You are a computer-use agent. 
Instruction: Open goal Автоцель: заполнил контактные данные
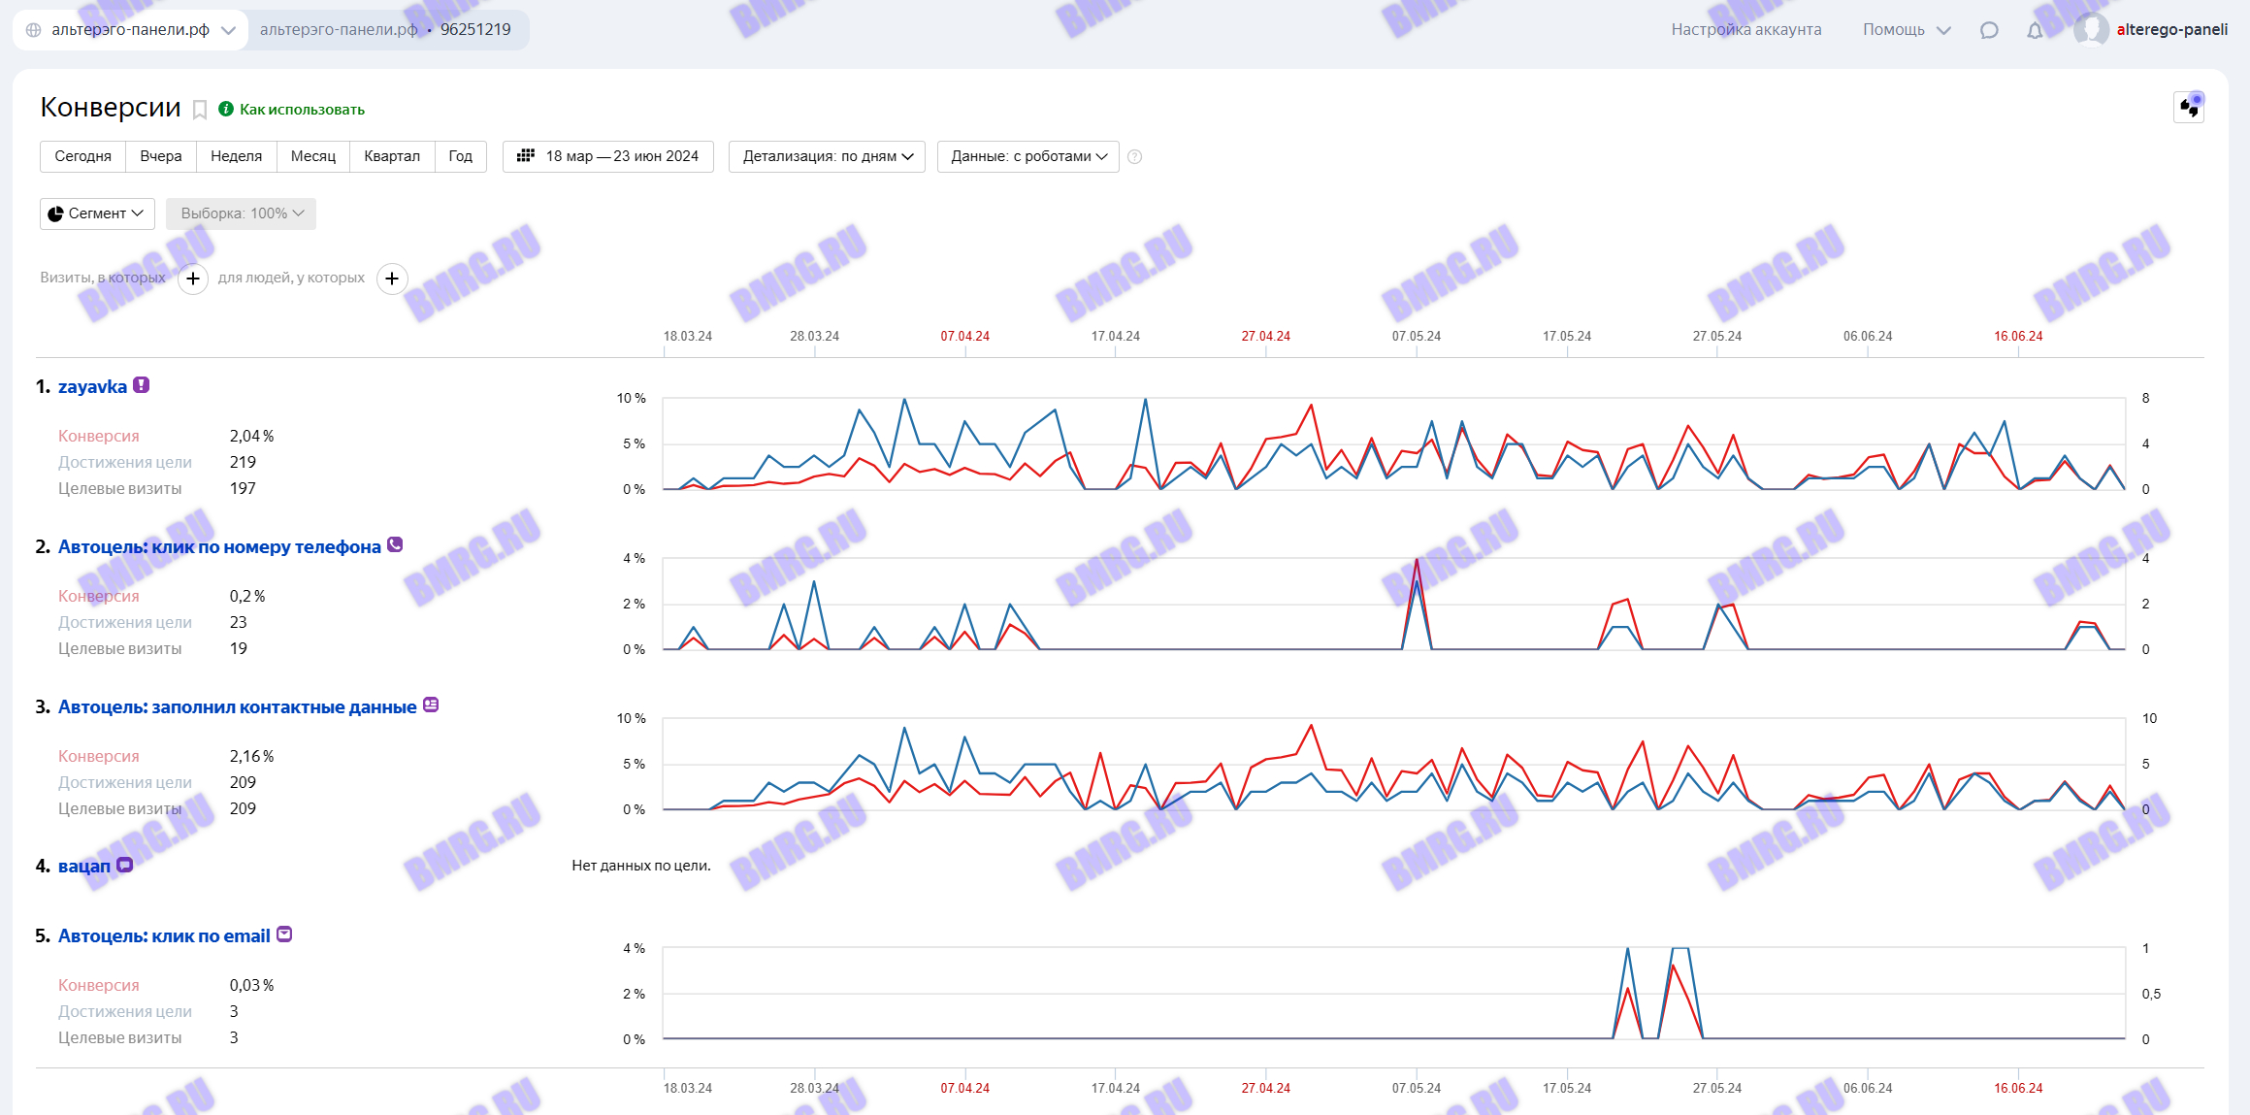(237, 707)
